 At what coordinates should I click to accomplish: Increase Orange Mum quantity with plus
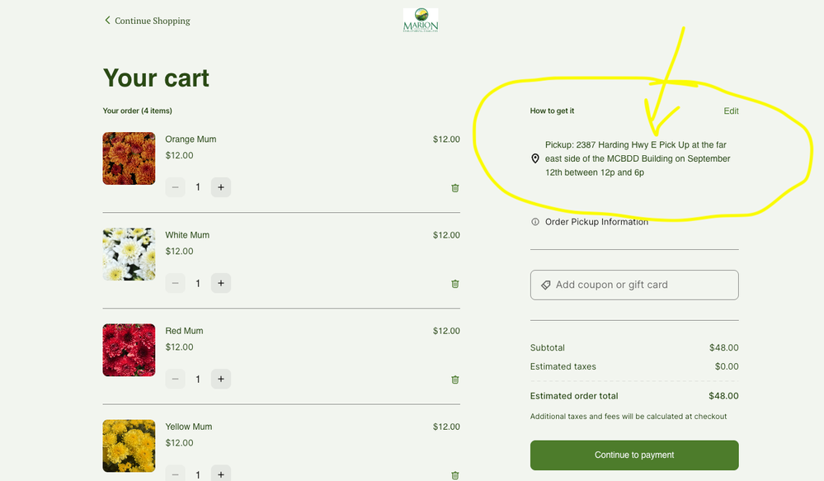click(220, 187)
